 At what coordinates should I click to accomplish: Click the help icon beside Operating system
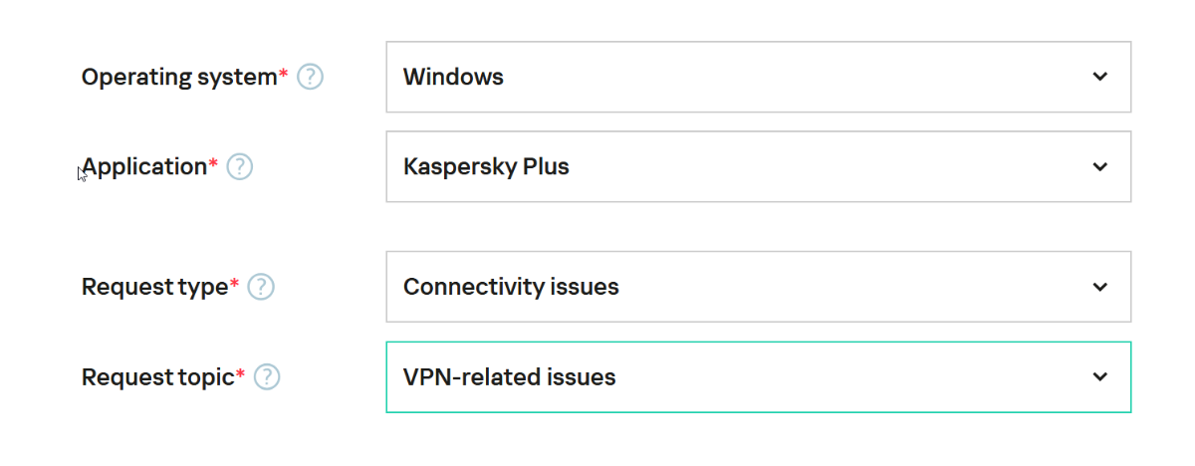point(311,77)
